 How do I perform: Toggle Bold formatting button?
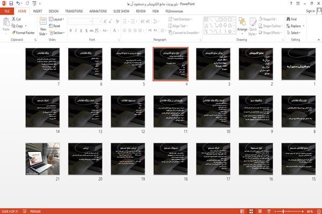tap(71, 31)
